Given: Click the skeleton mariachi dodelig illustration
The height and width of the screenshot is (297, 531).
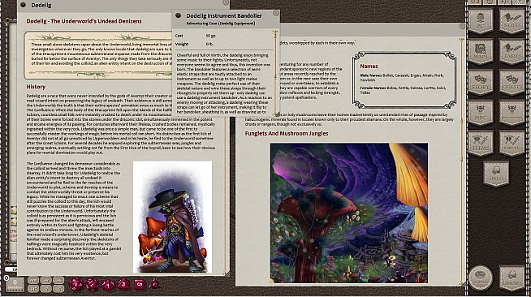Looking at the screenshot, I should point(172,217).
